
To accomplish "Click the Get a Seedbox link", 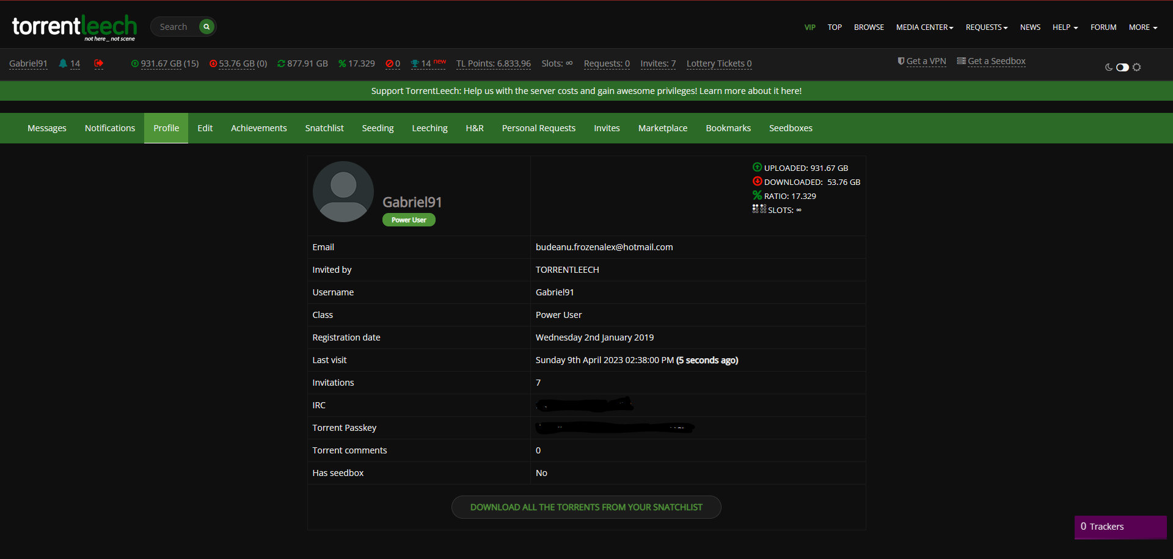I will [x=996, y=61].
